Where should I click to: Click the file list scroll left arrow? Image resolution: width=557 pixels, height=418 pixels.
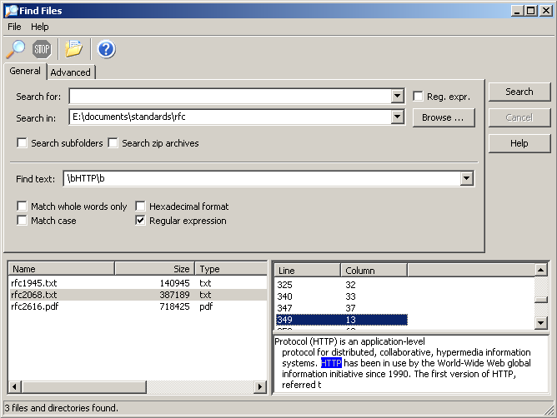click(x=14, y=386)
